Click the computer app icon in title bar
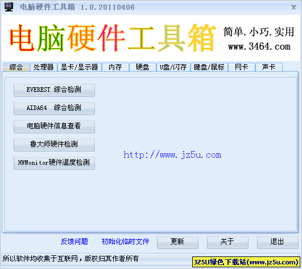The image size is (302, 269). click(9, 7)
